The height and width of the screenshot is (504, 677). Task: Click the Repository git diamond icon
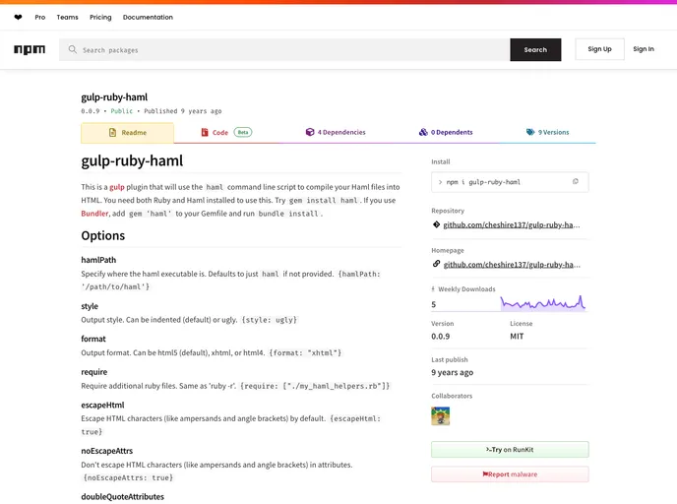[436, 224]
